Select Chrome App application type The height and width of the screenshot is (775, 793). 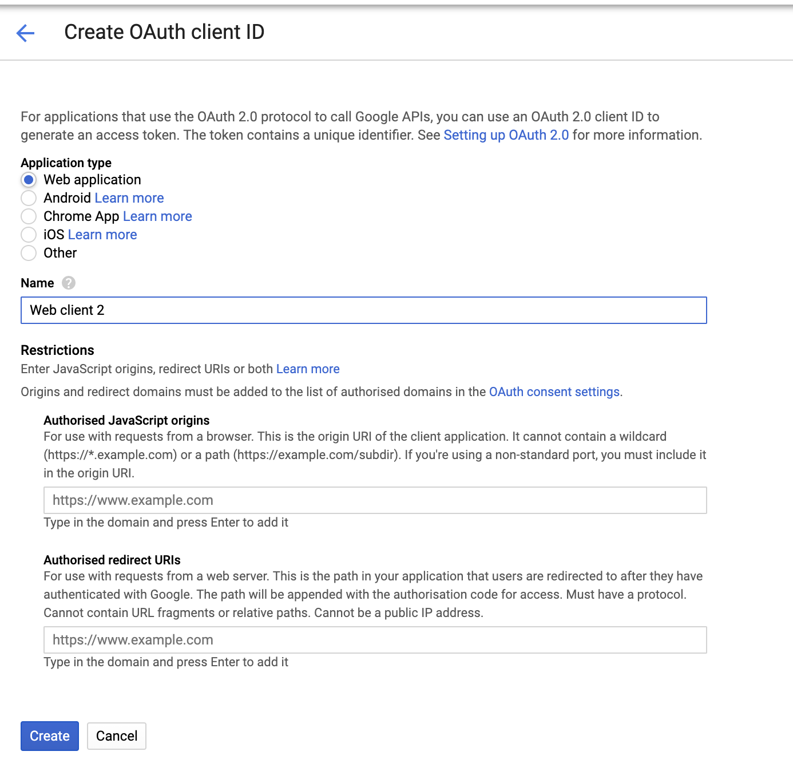coord(29,216)
